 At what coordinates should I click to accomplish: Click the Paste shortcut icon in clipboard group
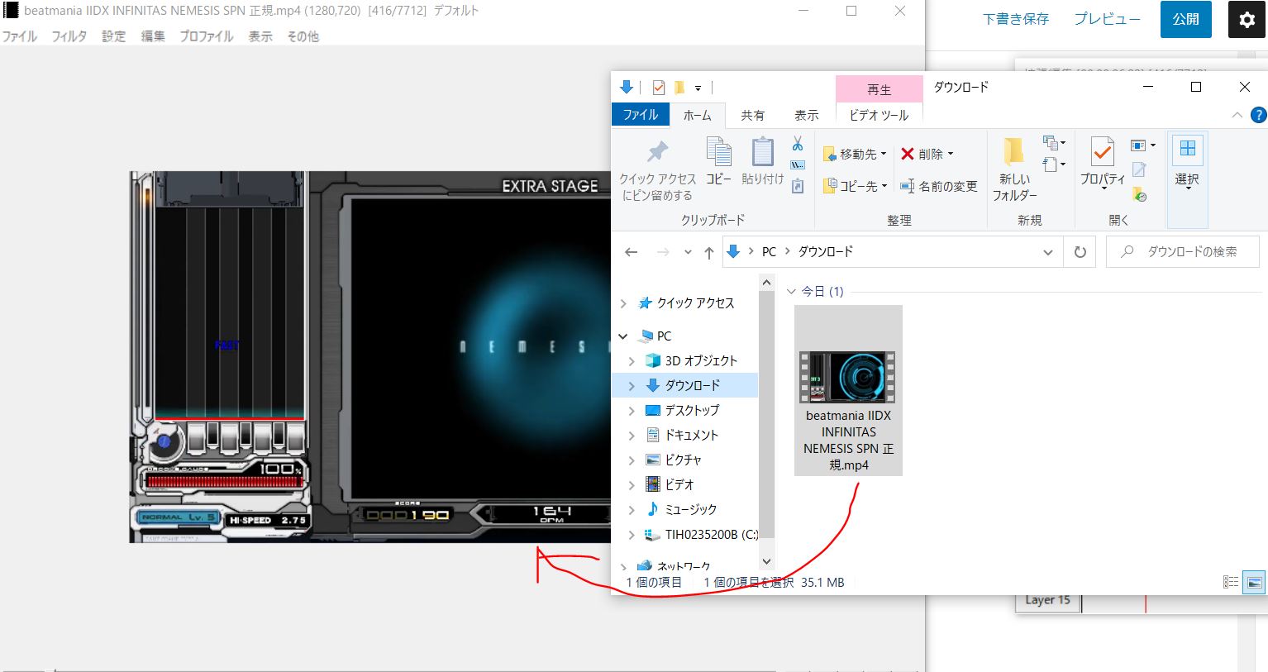point(798,187)
